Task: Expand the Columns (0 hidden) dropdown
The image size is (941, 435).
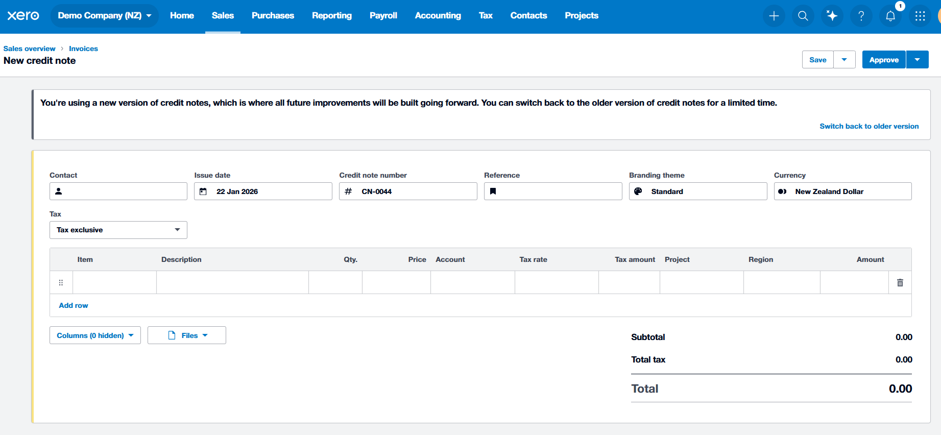Action: click(95, 335)
